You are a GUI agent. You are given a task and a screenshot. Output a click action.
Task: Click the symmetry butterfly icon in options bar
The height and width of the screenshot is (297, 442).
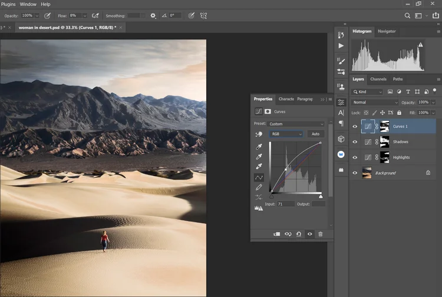click(203, 15)
